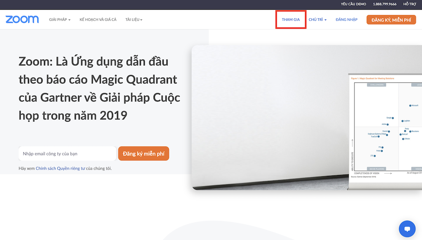Open HỖ TRỢ support link
Image resolution: width=422 pixels, height=240 pixels.
tap(410, 4)
